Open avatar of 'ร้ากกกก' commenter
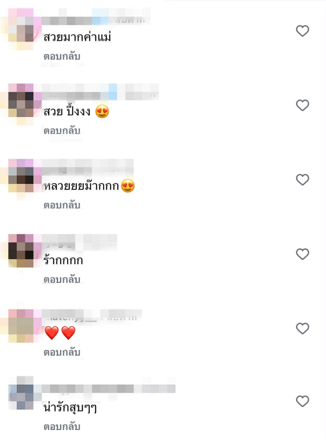The image size is (326, 440). 21,251
